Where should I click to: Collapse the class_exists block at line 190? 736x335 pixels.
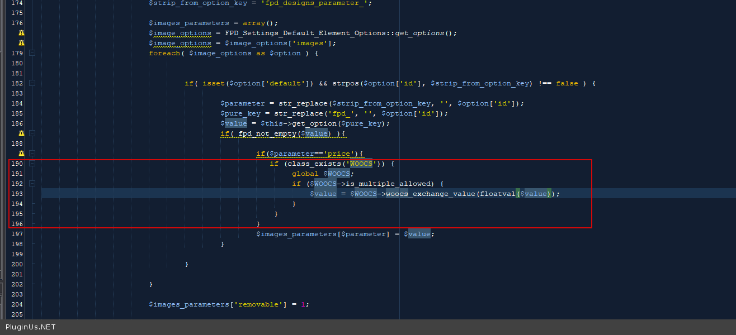pos(32,164)
